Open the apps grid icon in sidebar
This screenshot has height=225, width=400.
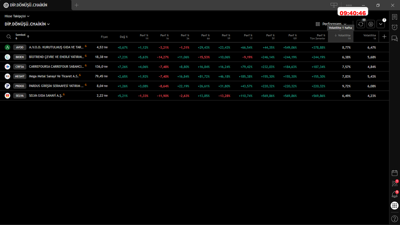point(394,206)
